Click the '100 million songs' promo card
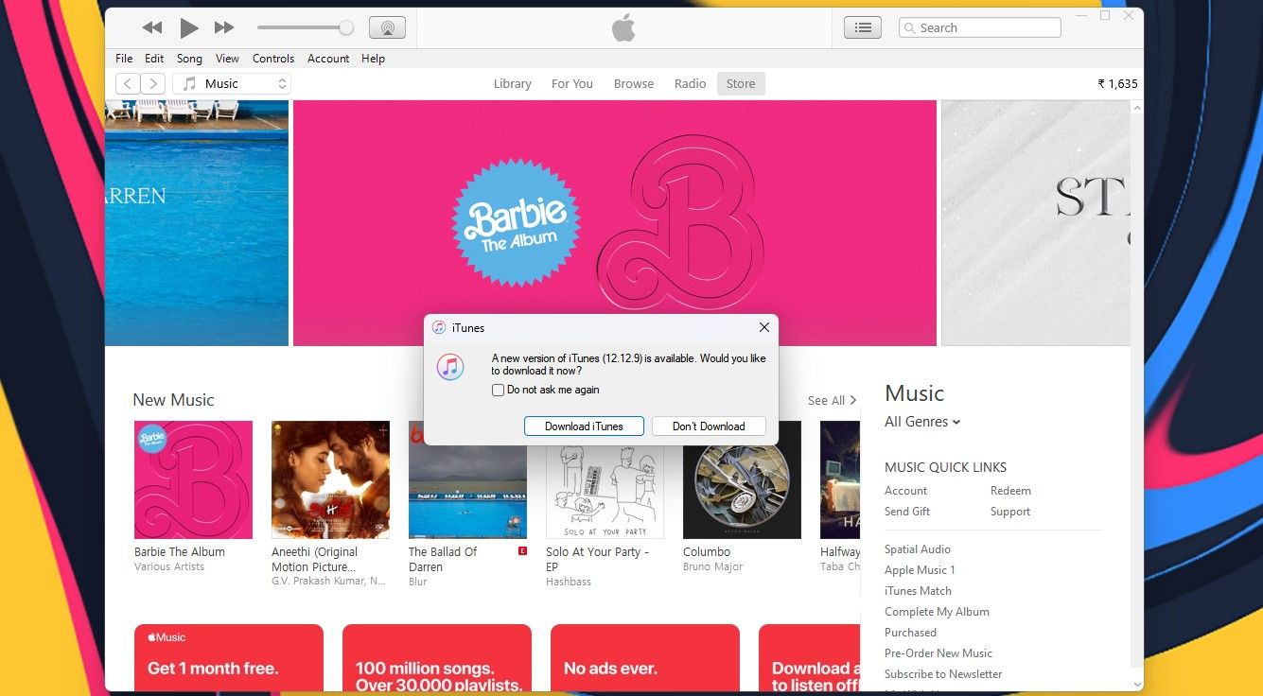 [437, 657]
